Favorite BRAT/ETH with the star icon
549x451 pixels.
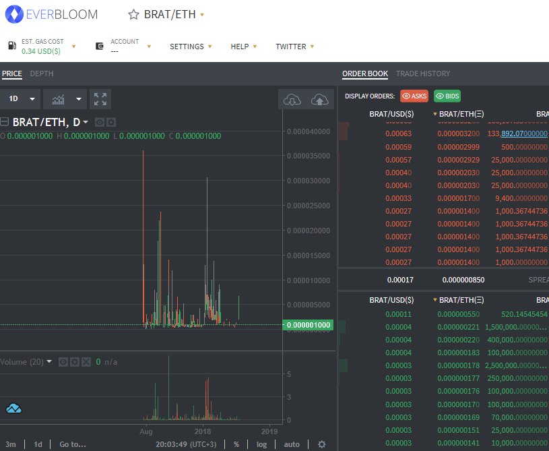click(x=133, y=15)
